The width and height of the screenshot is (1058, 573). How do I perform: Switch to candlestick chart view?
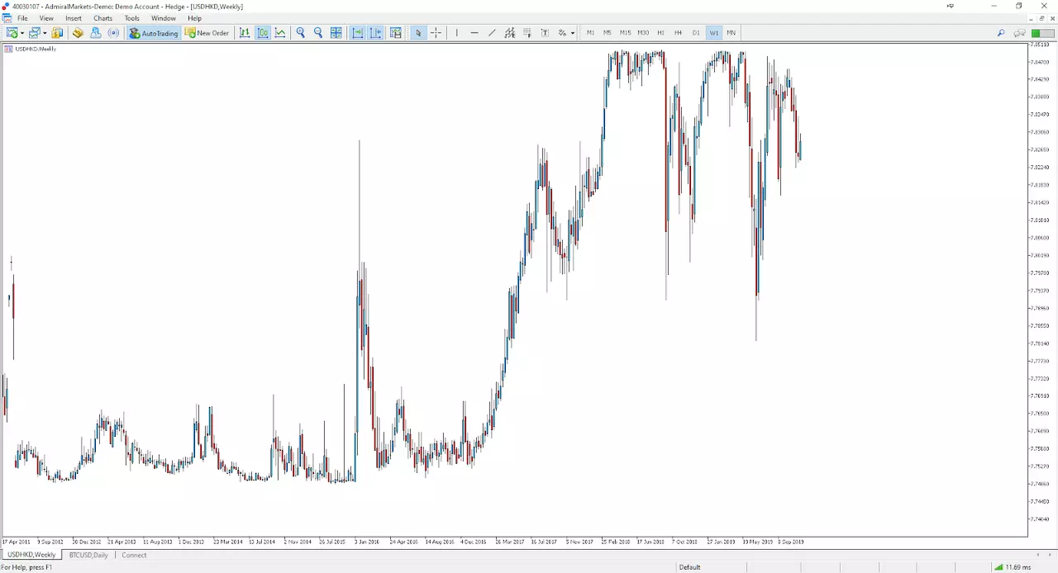pos(263,33)
